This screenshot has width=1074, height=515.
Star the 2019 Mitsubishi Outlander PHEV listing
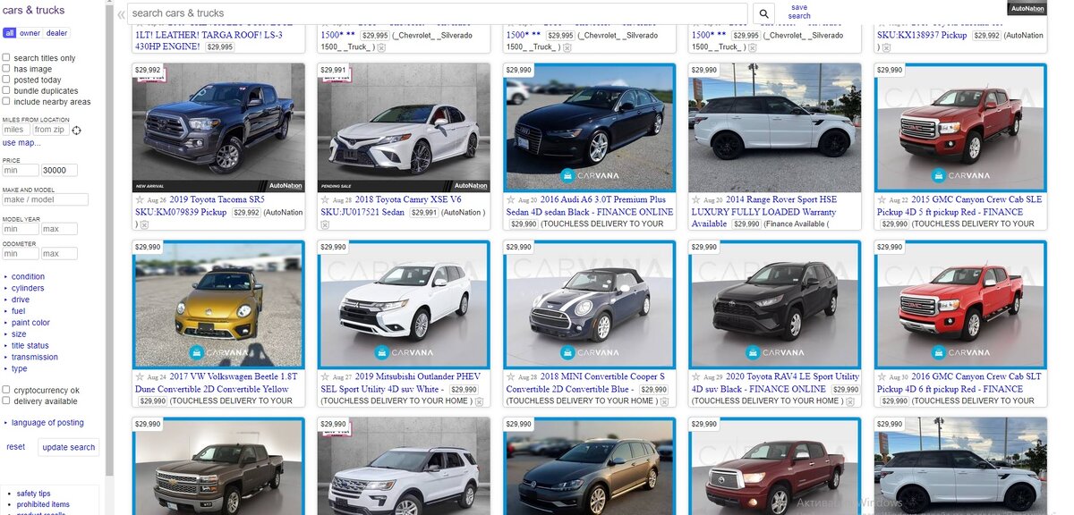(x=325, y=377)
